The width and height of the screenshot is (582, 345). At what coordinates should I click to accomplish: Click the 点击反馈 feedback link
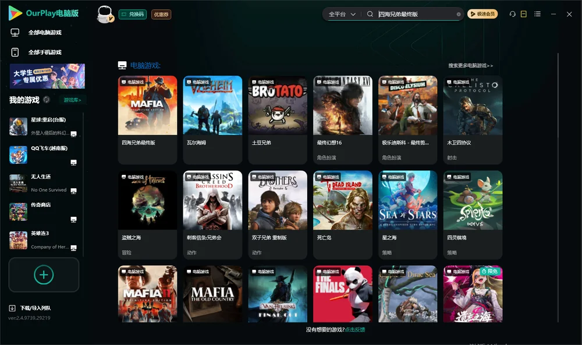coord(355,329)
